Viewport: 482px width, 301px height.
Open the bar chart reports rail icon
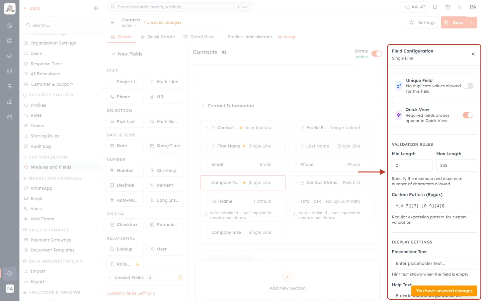[x=10, y=102]
